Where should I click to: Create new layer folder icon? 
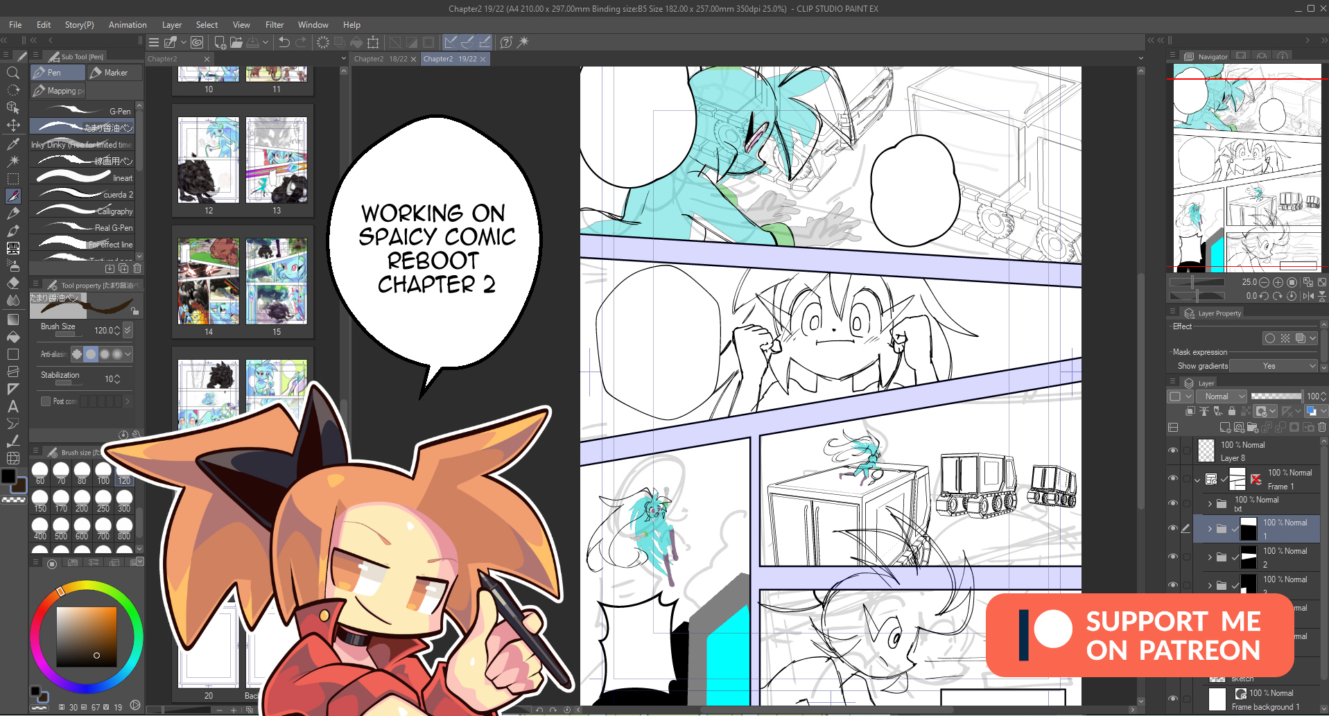1253,428
